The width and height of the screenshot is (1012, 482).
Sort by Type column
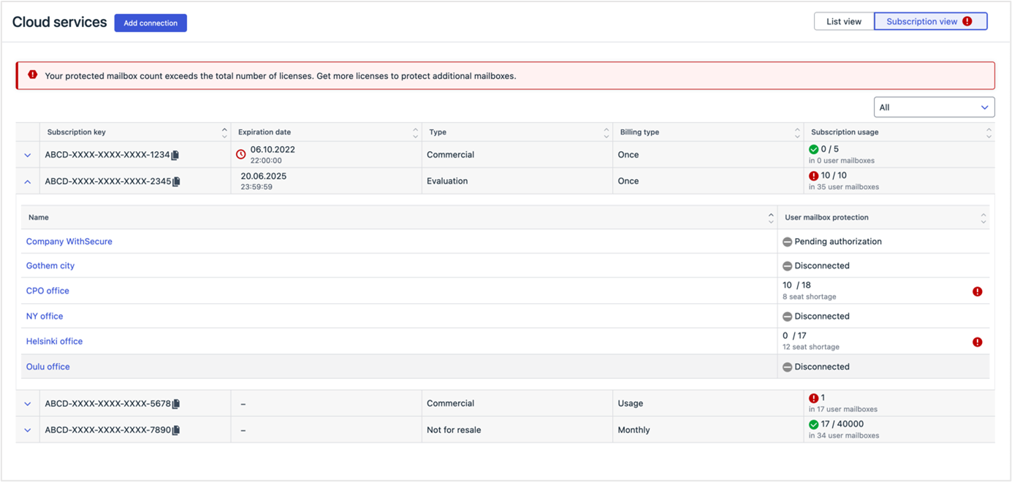click(x=606, y=132)
